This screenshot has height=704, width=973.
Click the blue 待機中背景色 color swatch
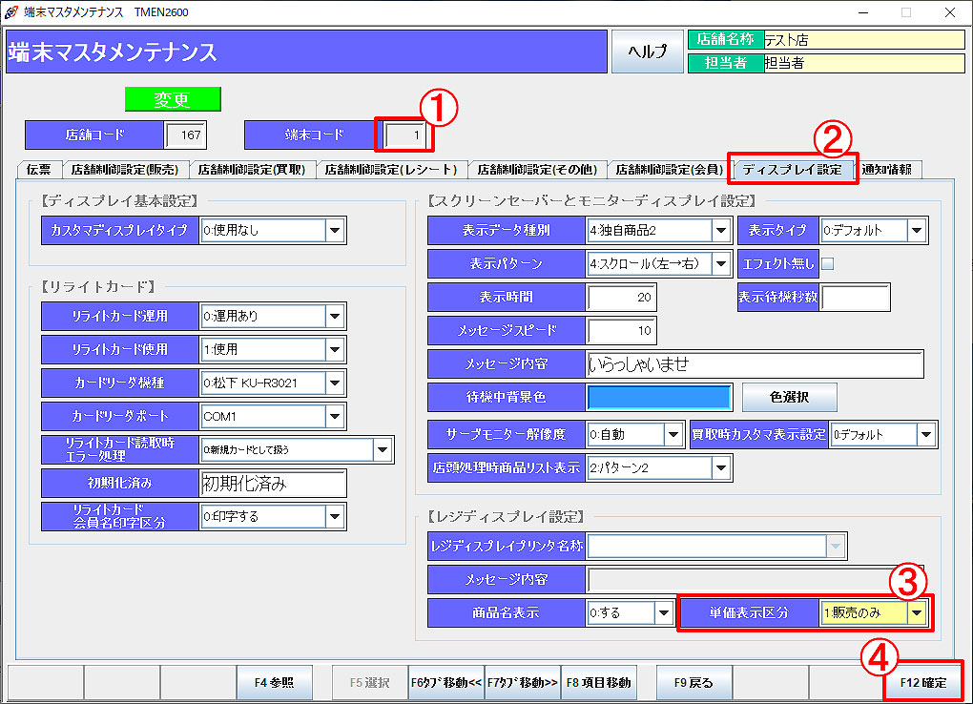658,397
